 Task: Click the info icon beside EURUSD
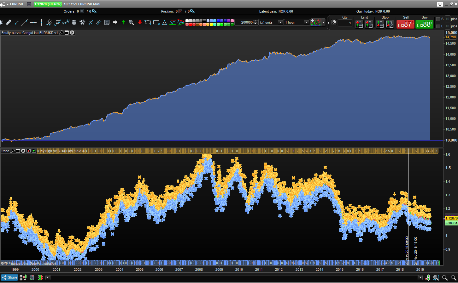pyautogui.click(x=29, y=4)
